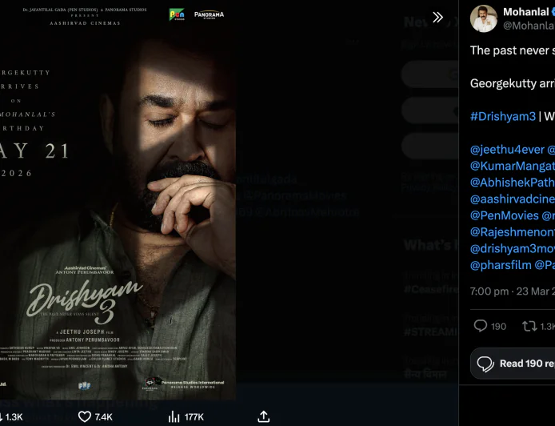Open the @Mohanla… handle under the name
The height and width of the screenshot is (426, 555).
tap(529, 26)
